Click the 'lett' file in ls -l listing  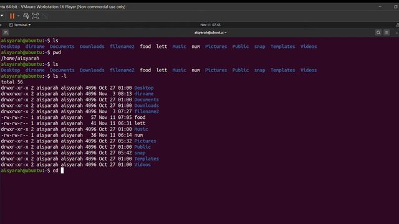pyautogui.click(x=140, y=123)
